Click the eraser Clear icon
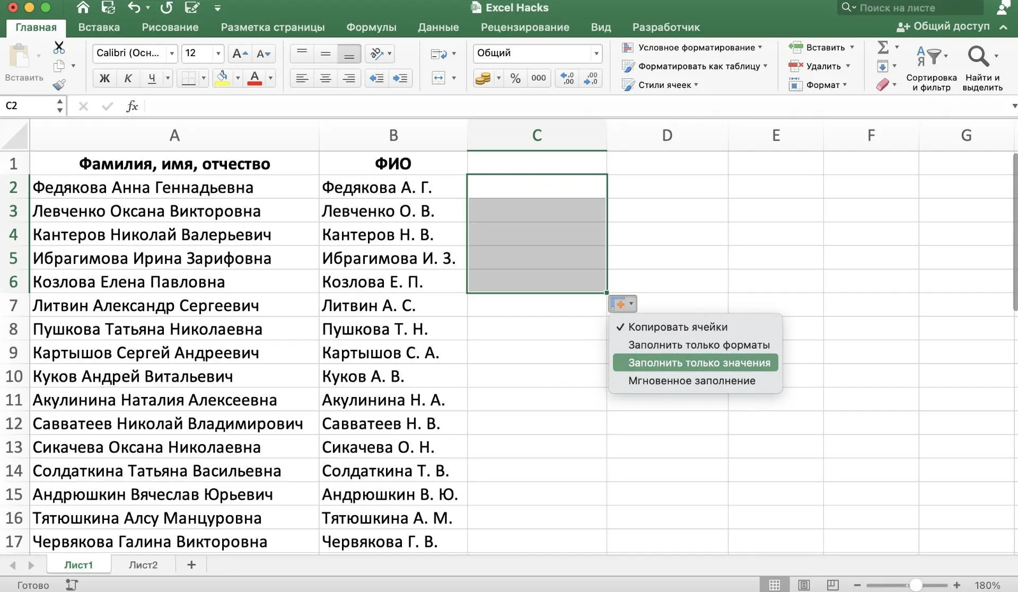Image resolution: width=1018 pixels, height=592 pixels. (x=883, y=84)
